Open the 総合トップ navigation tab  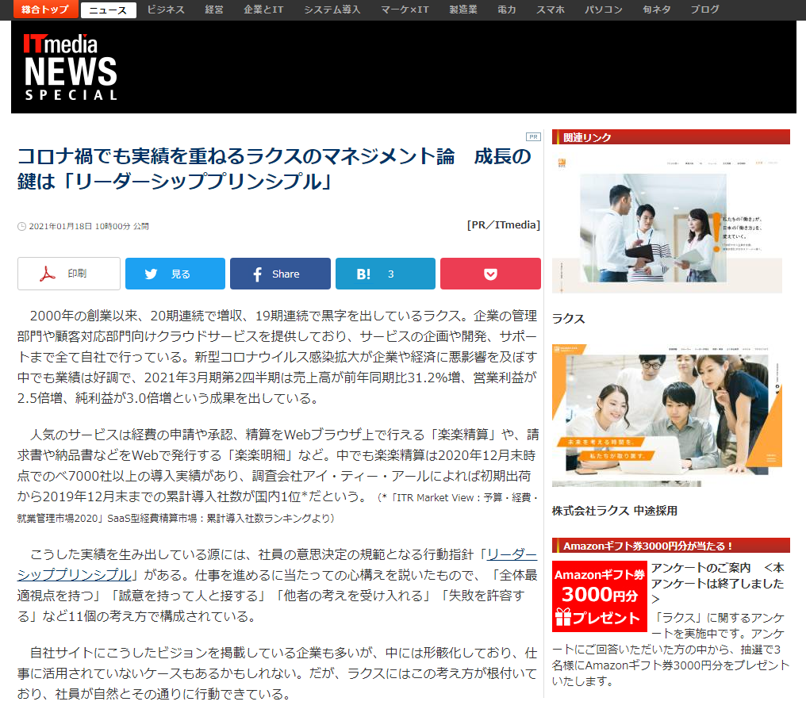click(45, 9)
